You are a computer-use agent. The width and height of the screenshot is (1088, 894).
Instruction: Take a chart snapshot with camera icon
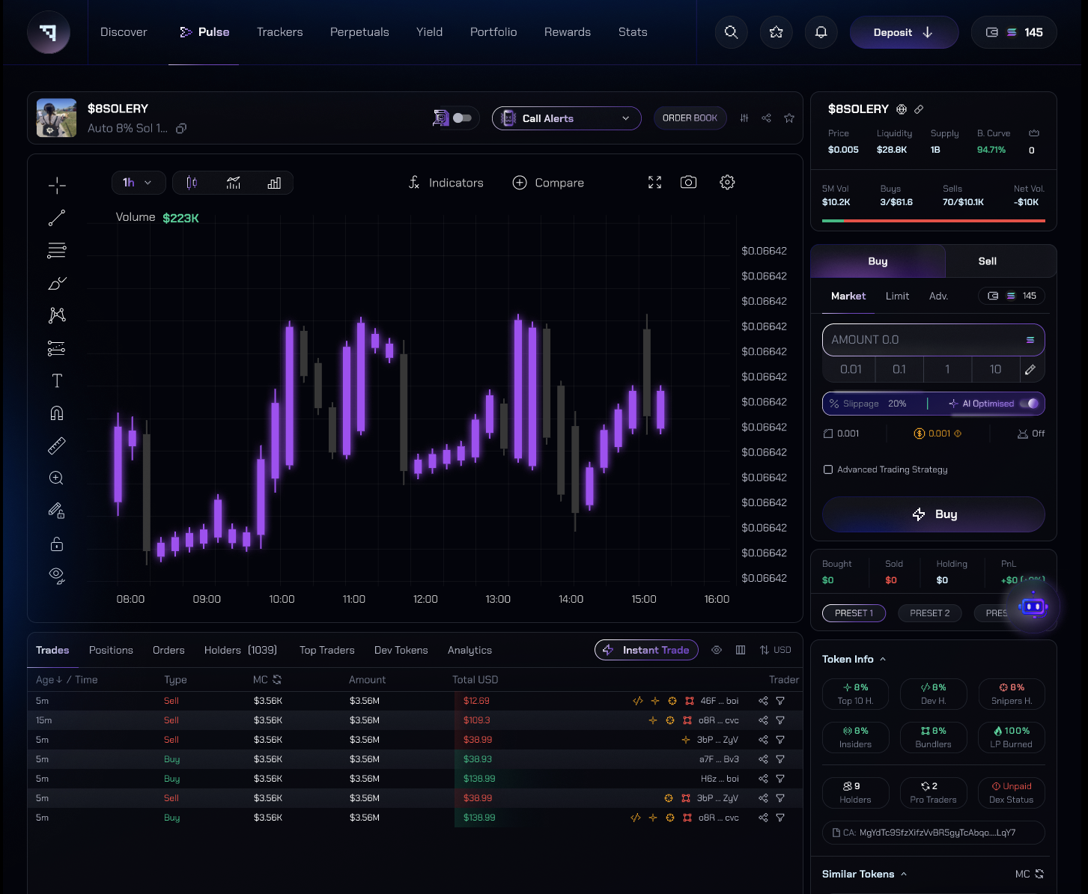tap(688, 183)
